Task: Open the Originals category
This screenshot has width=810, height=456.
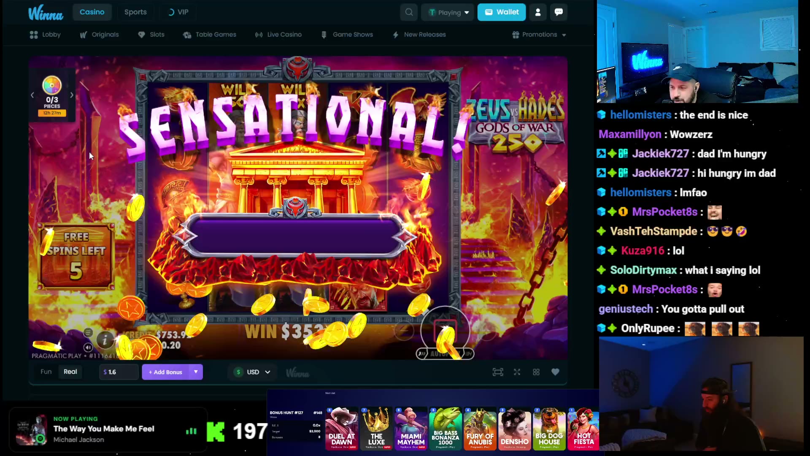Action: point(100,35)
